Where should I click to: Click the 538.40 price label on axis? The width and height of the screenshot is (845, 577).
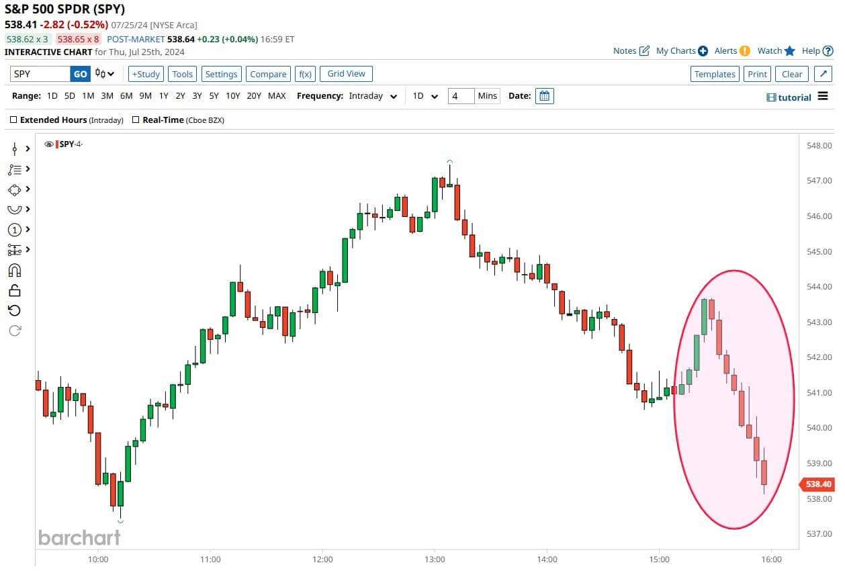tap(818, 484)
